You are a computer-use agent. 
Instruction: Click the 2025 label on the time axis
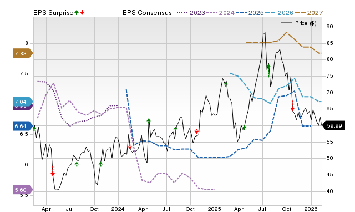215,209
